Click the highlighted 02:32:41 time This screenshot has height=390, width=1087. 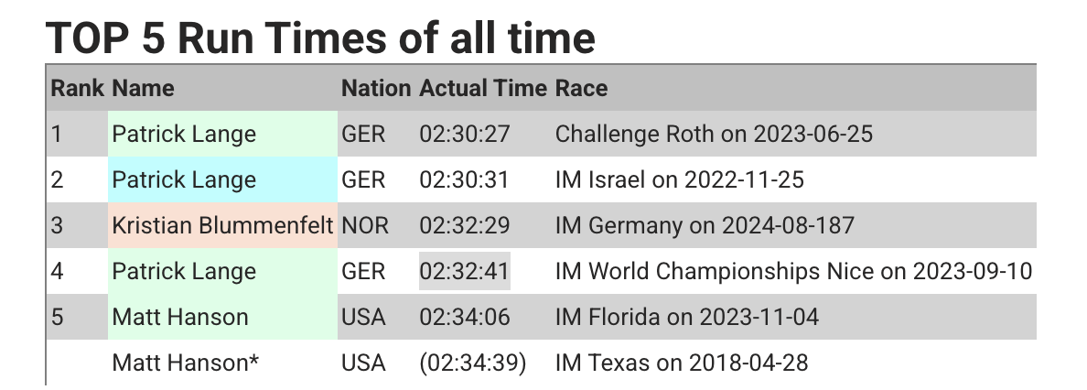click(x=464, y=272)
